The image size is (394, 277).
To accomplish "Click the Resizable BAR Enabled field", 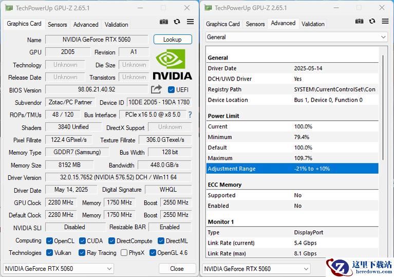I will [x=170, y=227].
